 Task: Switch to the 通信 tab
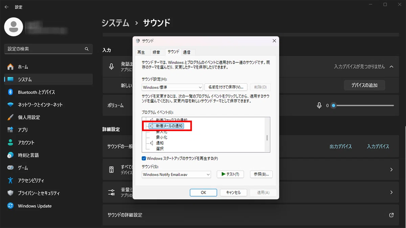coord(187,52)
